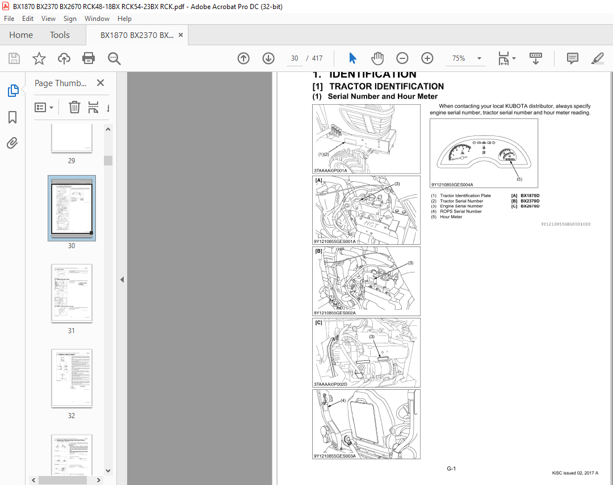Close the BX1870 document tab
The width and height of the screenshot is (613, 485).
(x=180, y=35)
